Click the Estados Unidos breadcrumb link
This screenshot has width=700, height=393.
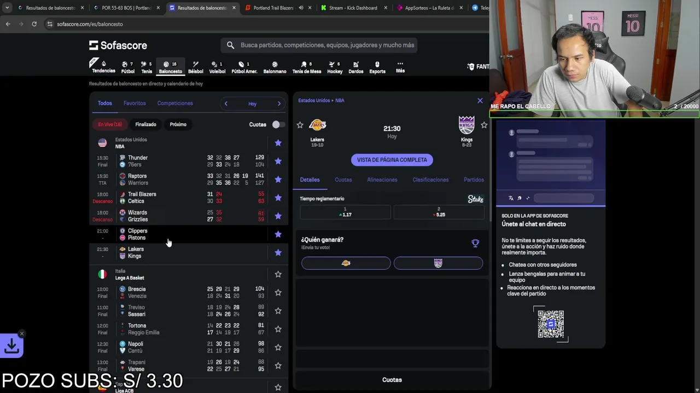click(x=314, y=100)
